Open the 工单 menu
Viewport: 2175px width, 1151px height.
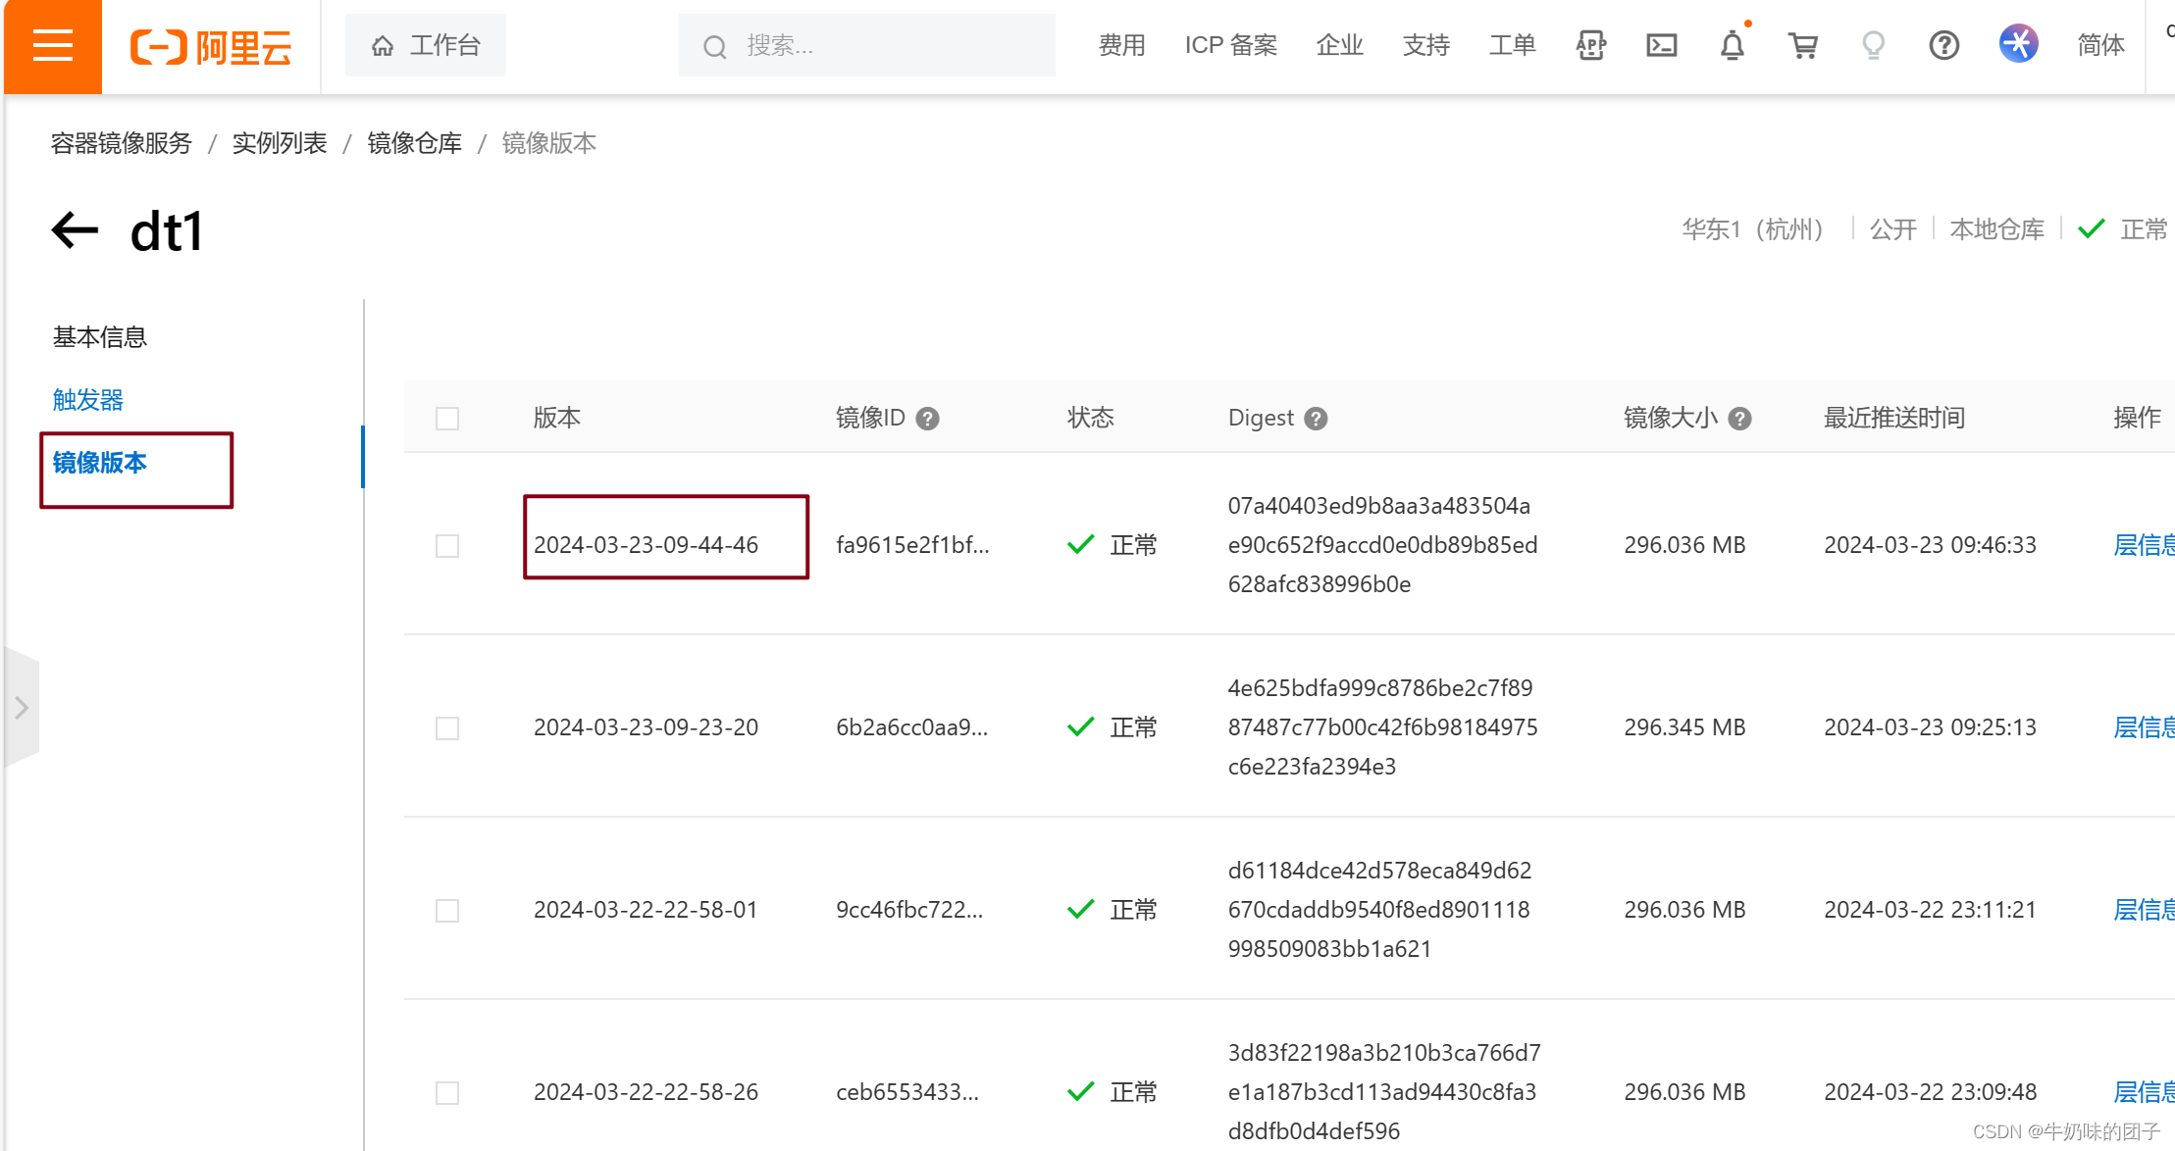[x=1513, y=45]
